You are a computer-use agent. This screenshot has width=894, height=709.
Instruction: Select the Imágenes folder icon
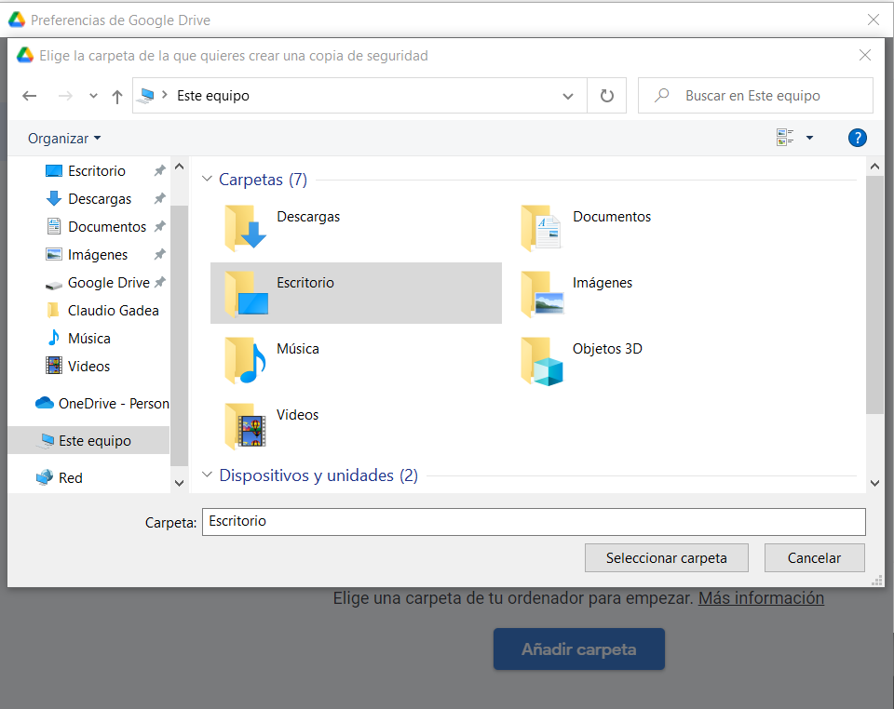(x=542, y=294)
